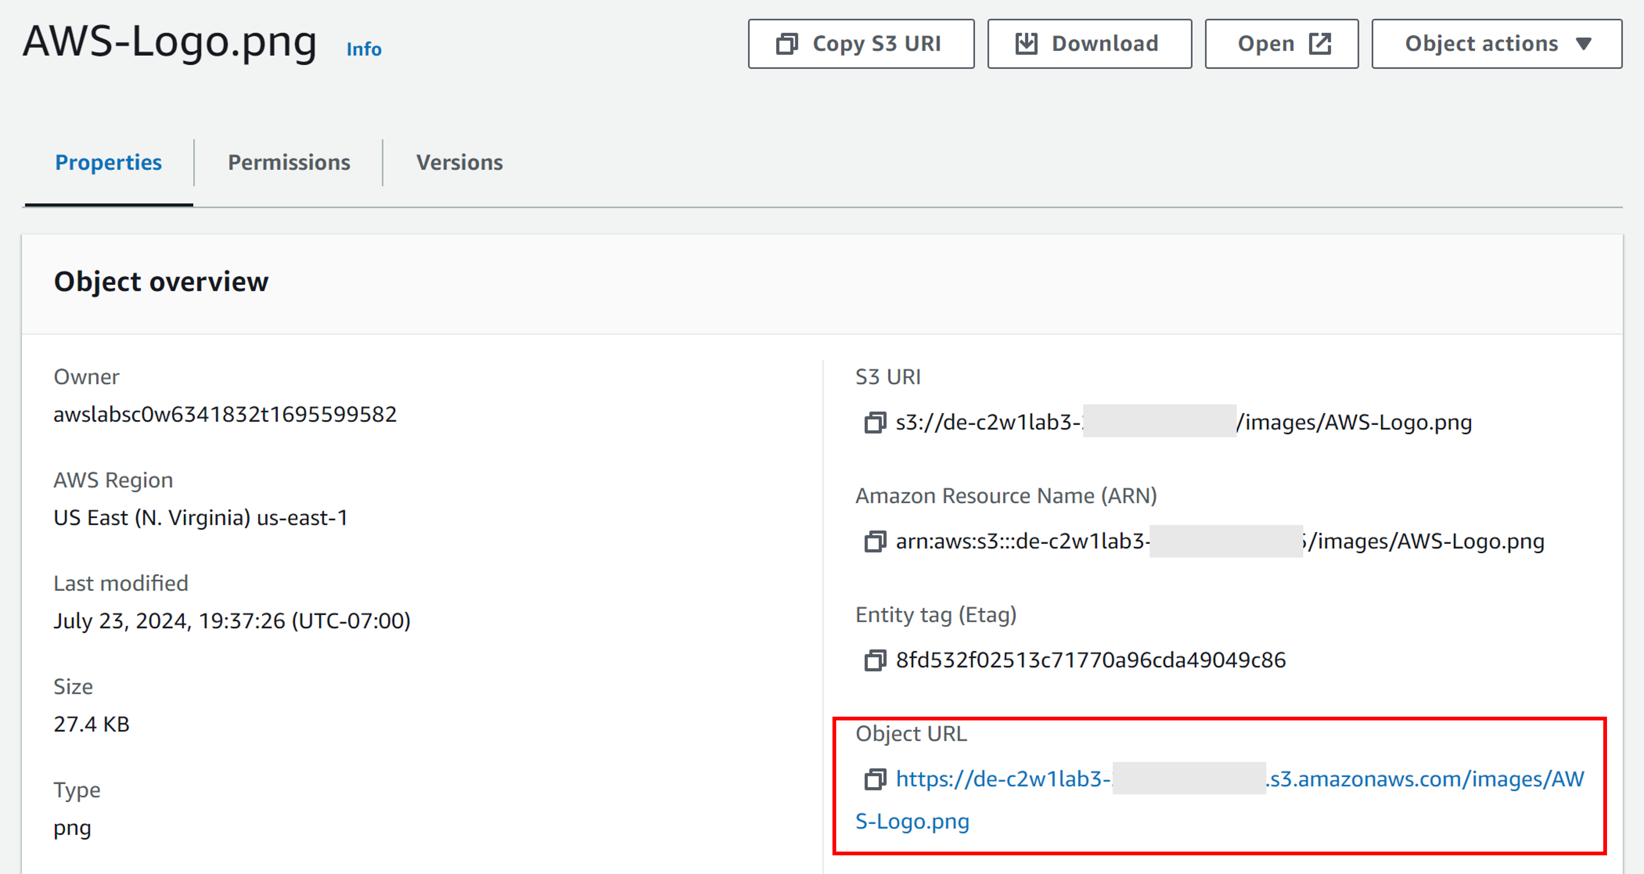
Task: Copy the Amazon Resource Name ARN
Action: click(875, 541)
